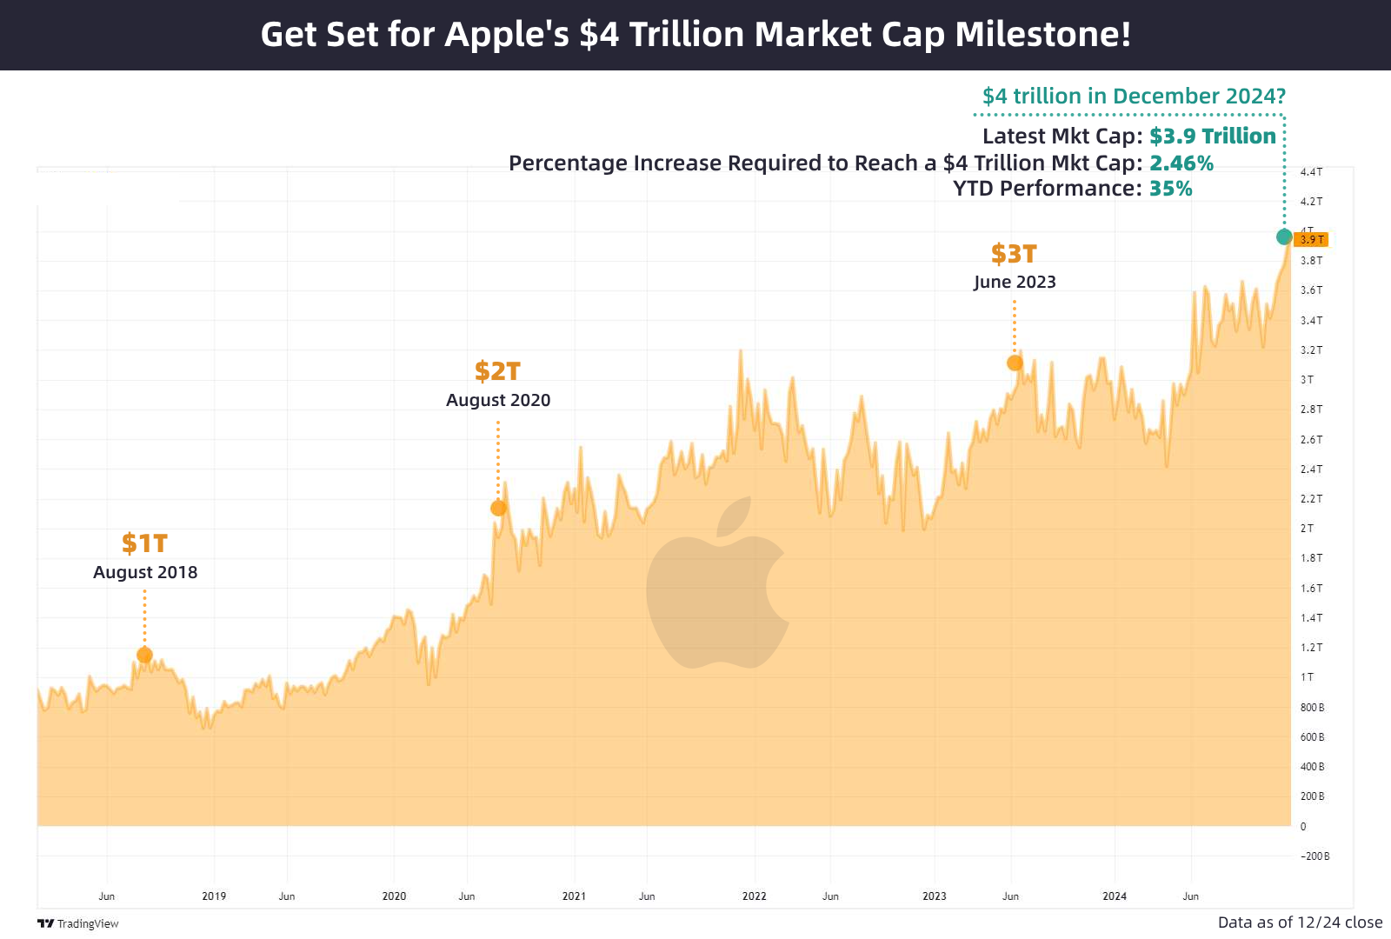Click the "June 2023" milestone caption
This screenshot has height=939, width=1391.
1015,282
